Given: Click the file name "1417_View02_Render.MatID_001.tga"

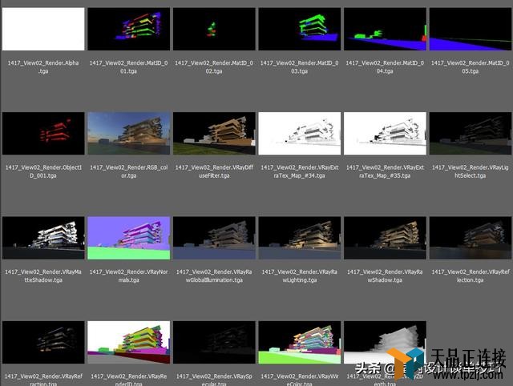Looking at the screenshot, I should click(128, 66).
